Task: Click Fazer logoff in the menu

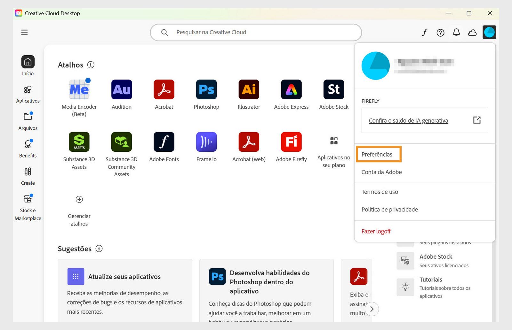Action: click(376, 231)
